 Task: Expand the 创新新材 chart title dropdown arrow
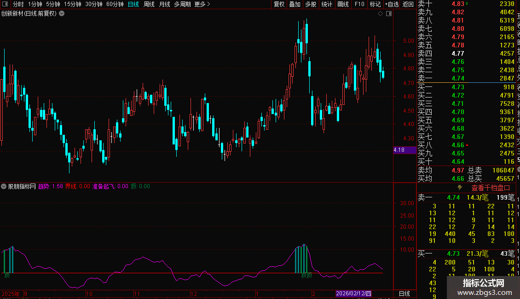pos(62,14)
